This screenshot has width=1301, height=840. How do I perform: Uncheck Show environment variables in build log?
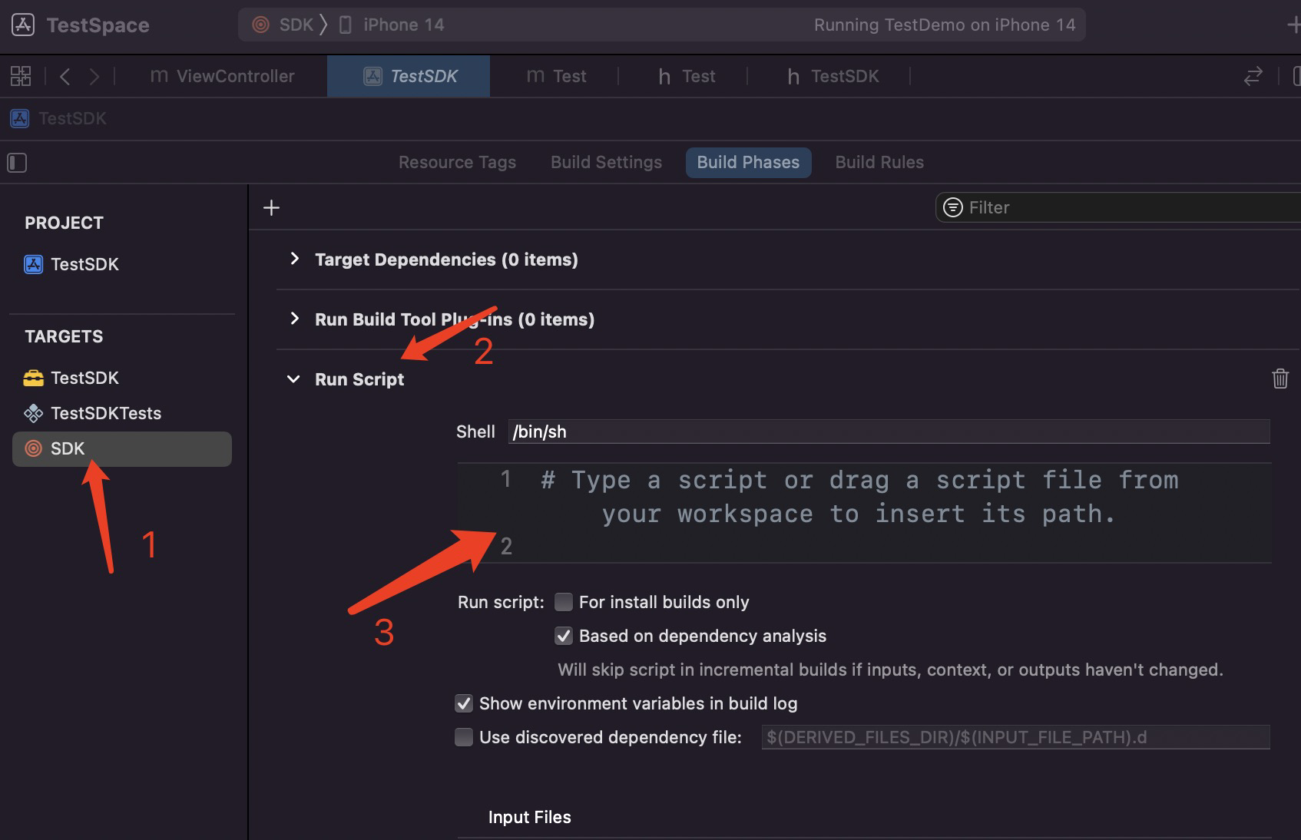pos(464,703)
